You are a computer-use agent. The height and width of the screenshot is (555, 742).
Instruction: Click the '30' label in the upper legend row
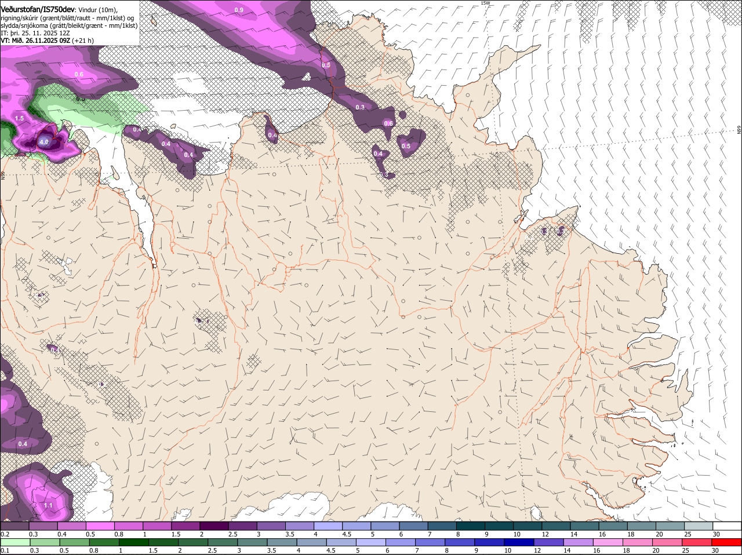716,534
